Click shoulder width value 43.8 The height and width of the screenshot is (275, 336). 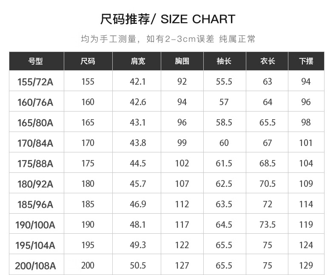tap(138, 143)
